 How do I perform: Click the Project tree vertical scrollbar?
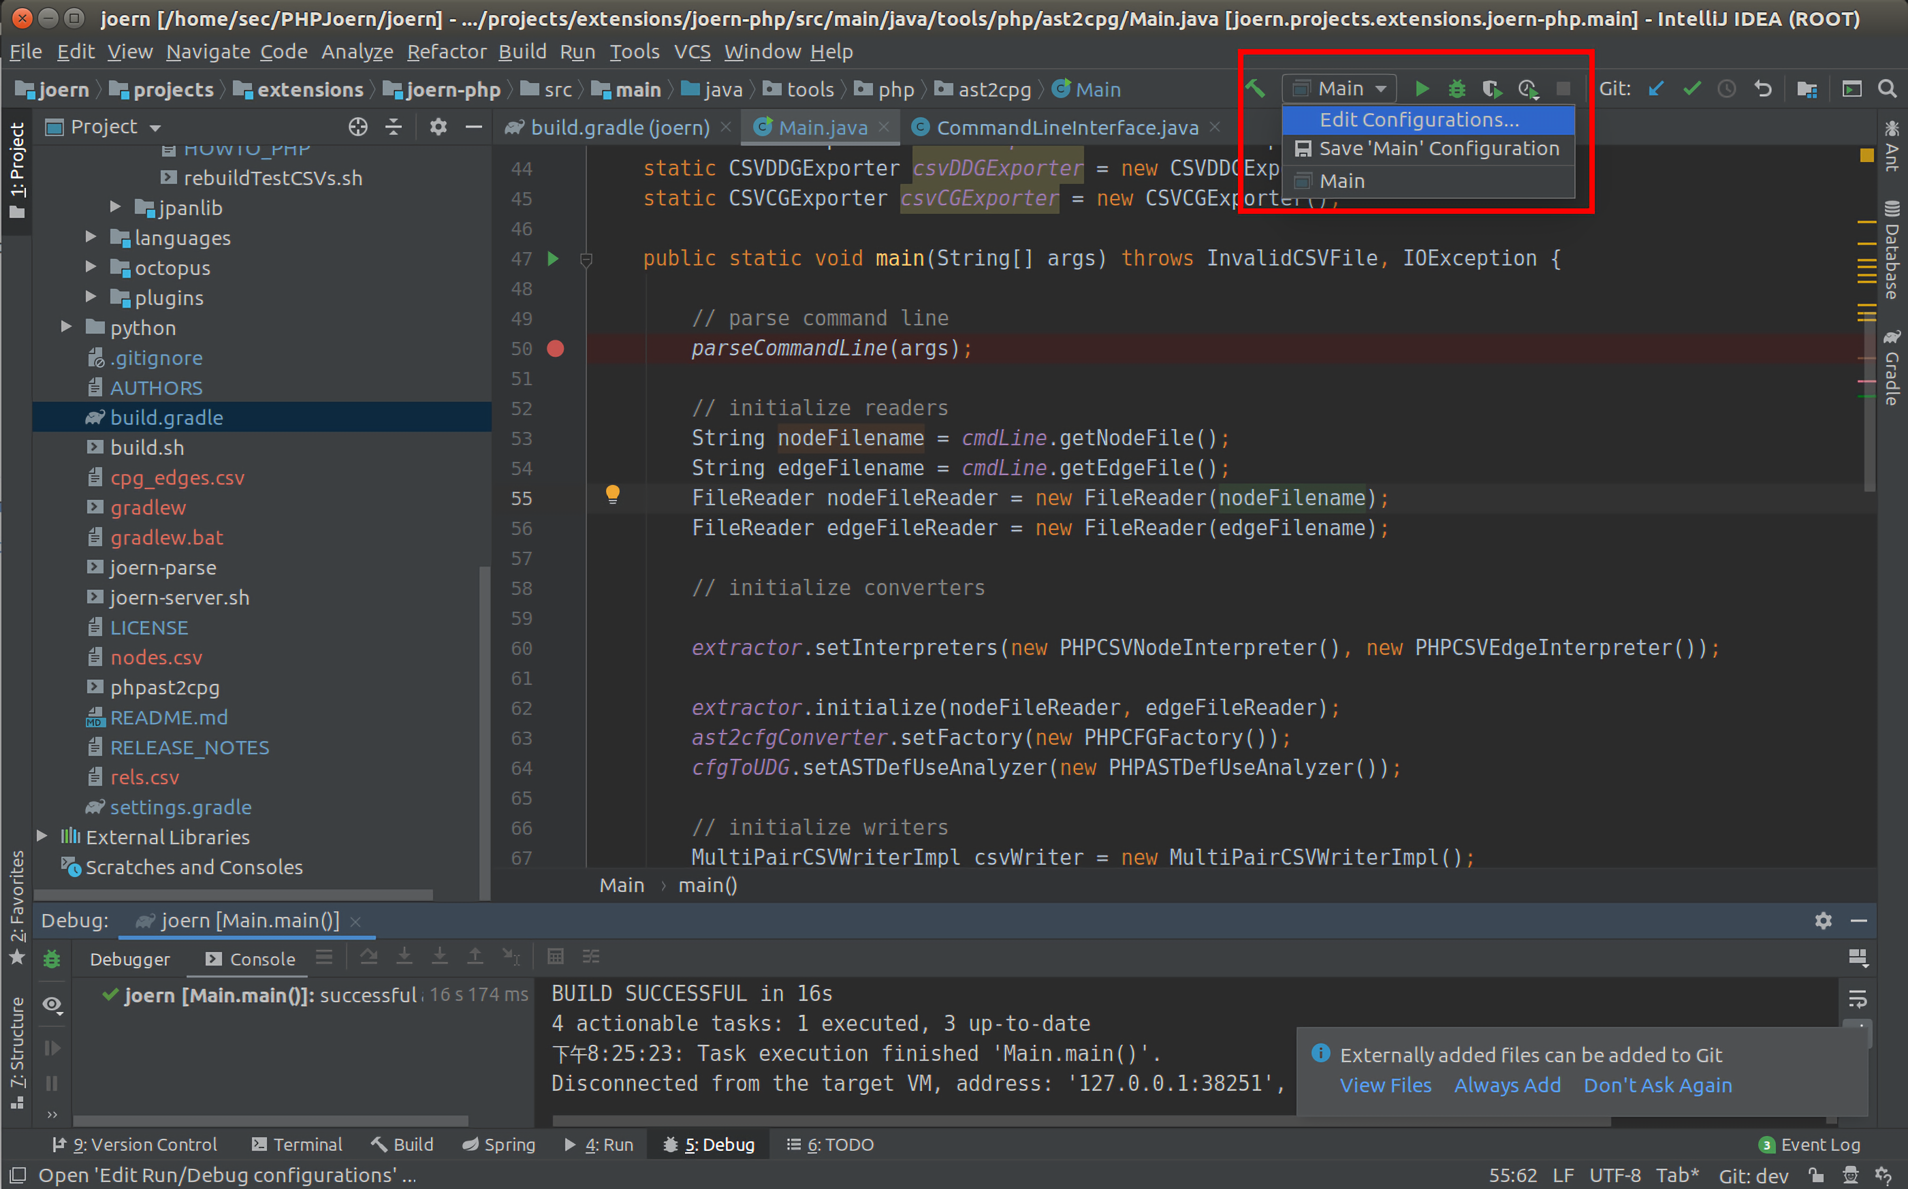[x=484, y=731]
